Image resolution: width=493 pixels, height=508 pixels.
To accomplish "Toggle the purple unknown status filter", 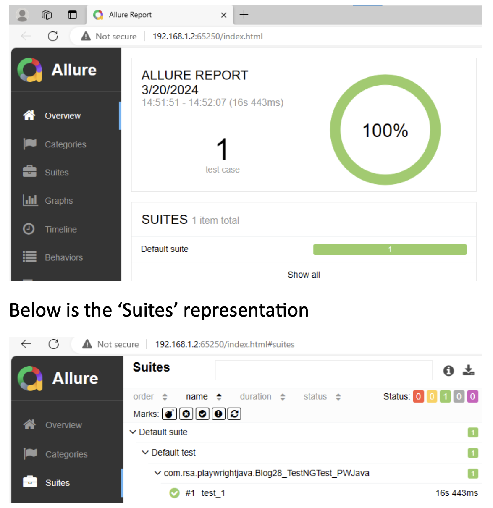I will pyautogui.click(x=472, y=397).
